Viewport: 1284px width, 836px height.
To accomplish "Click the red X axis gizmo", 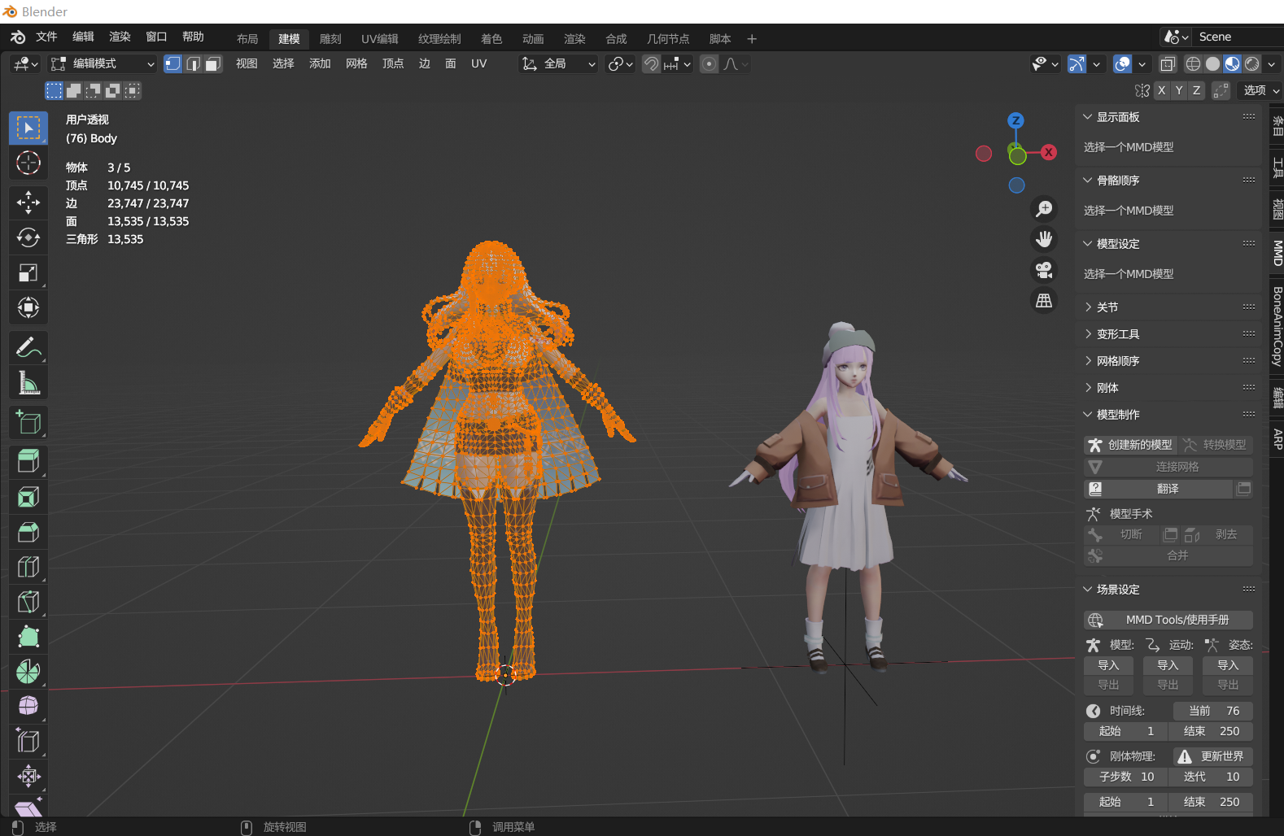I will pyautogui.click(x=1049, y=152).
